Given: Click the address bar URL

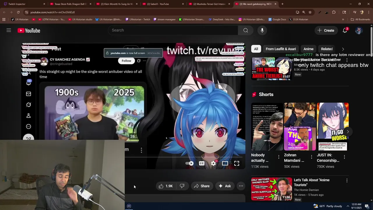Looking at the screenshot, I should (x=52, y=12).
